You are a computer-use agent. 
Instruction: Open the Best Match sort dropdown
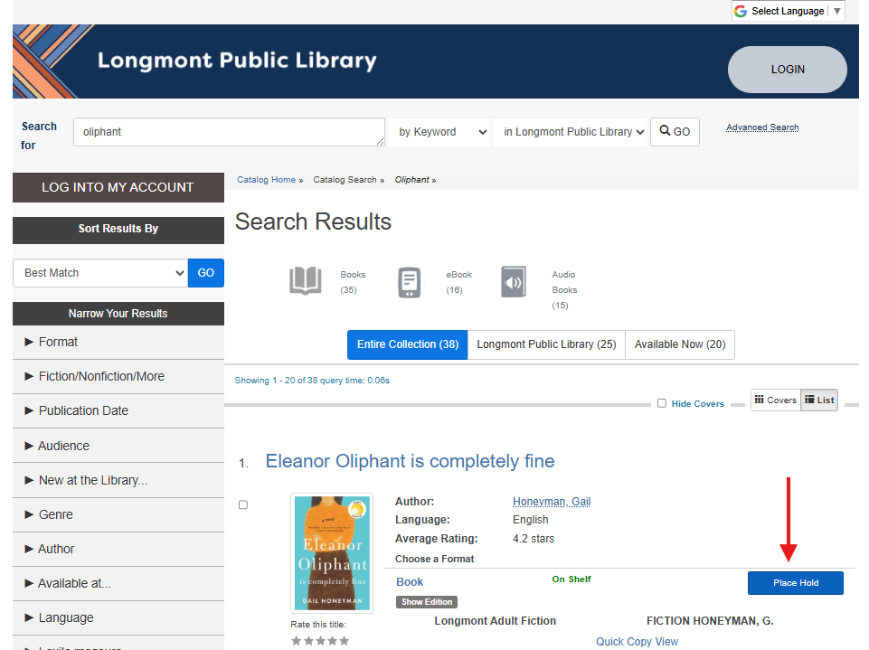click(x=100, y=273)
